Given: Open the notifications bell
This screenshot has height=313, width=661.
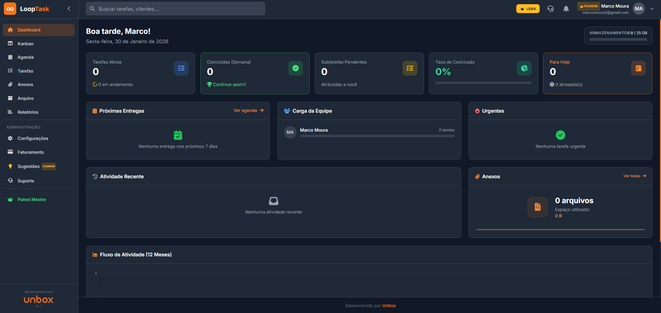Looking at the screenshot, I should [x=566, y=9].
